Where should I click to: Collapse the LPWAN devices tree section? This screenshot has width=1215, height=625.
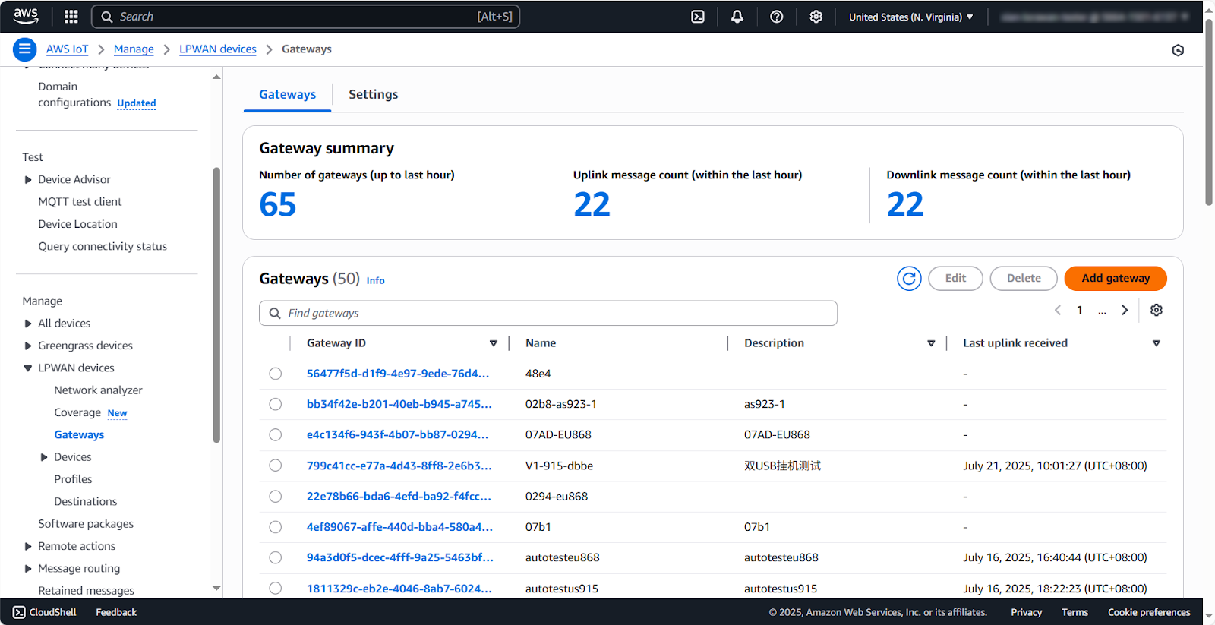(x=28, y=368)
